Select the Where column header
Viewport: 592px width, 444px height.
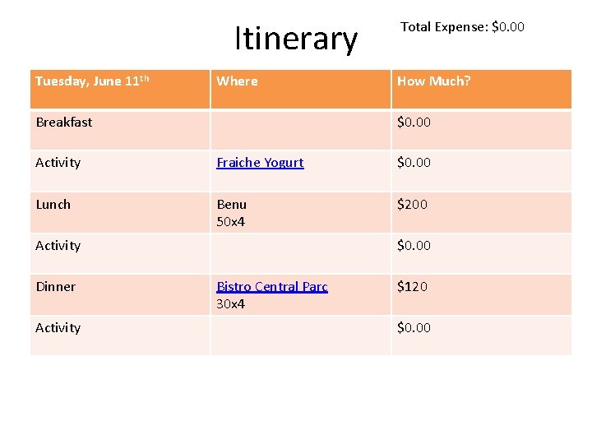click(237, 81)
